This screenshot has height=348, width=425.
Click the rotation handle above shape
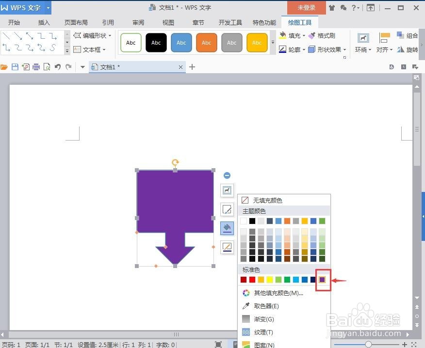175,162
